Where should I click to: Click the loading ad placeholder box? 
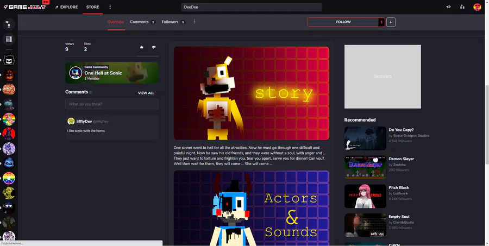383,77
